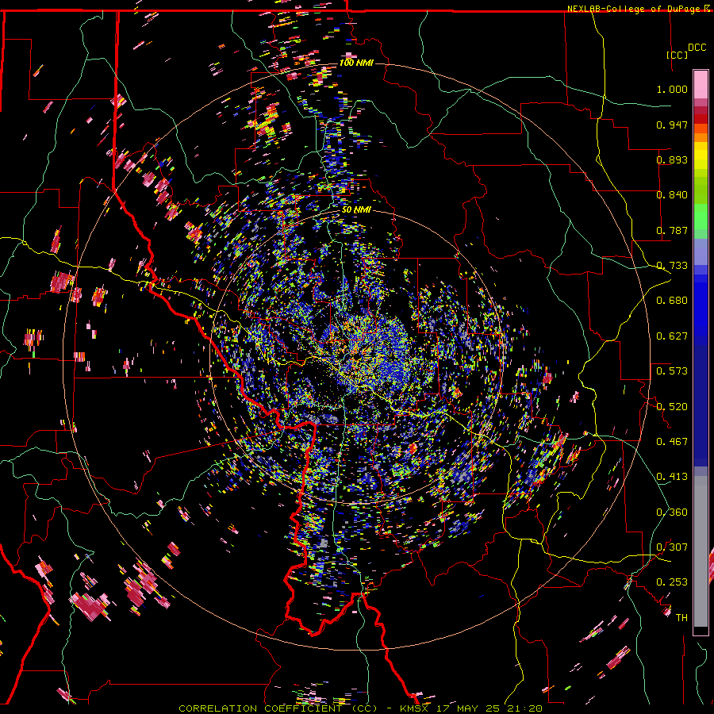The height and width of the screenshot is (714, 714).
Task: Select the 0.680 scale label
Action: click(672, 301)
